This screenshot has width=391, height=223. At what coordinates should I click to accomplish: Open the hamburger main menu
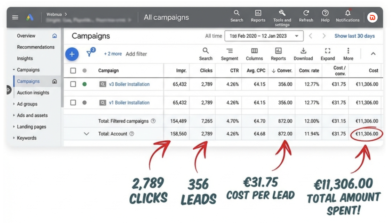15,17
